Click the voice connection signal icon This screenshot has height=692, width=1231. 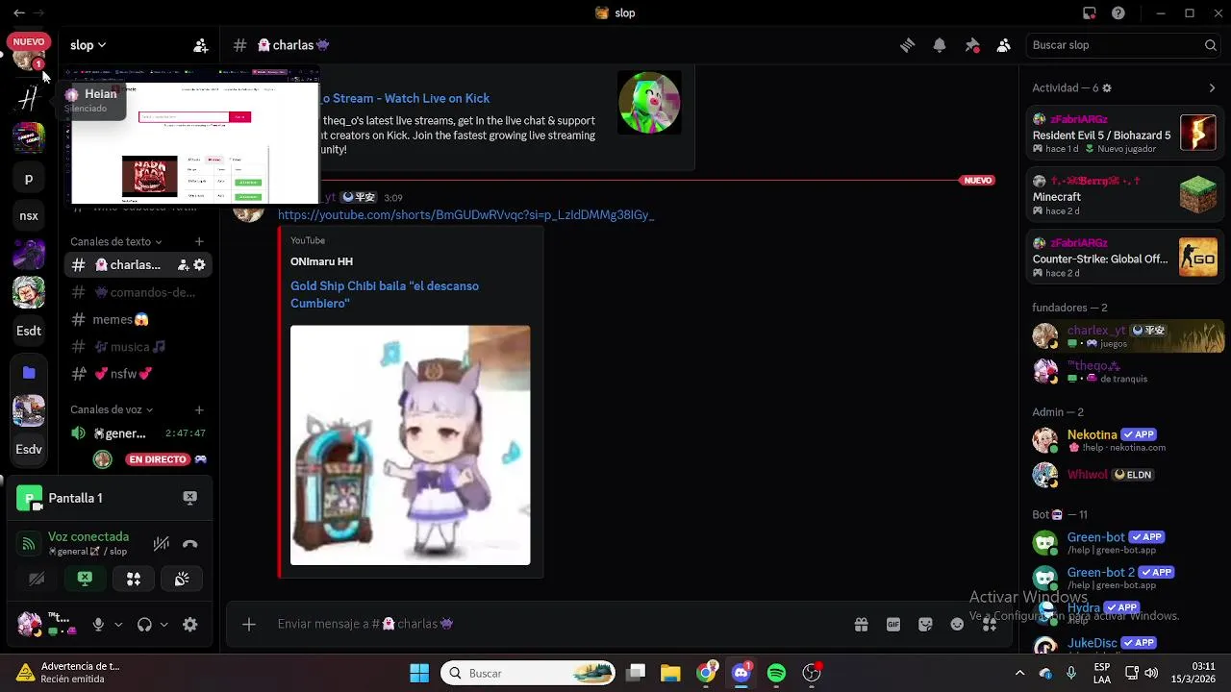29,544
